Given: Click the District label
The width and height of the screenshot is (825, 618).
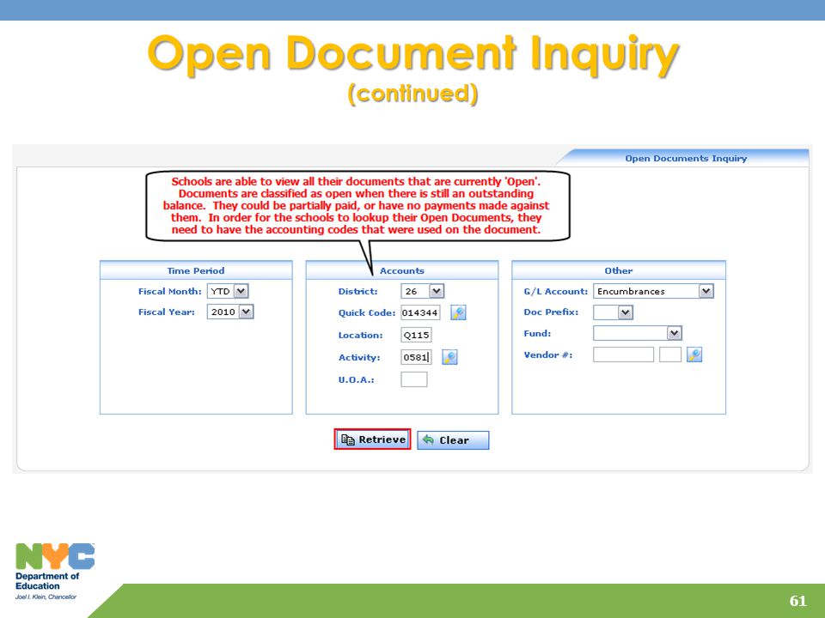Looking at the screenshot, I should [357, 291].
